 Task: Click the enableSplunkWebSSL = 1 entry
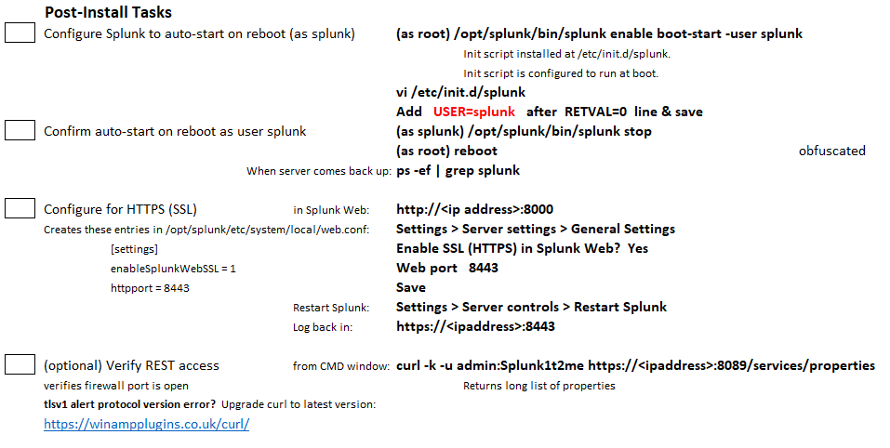point(173,268)
